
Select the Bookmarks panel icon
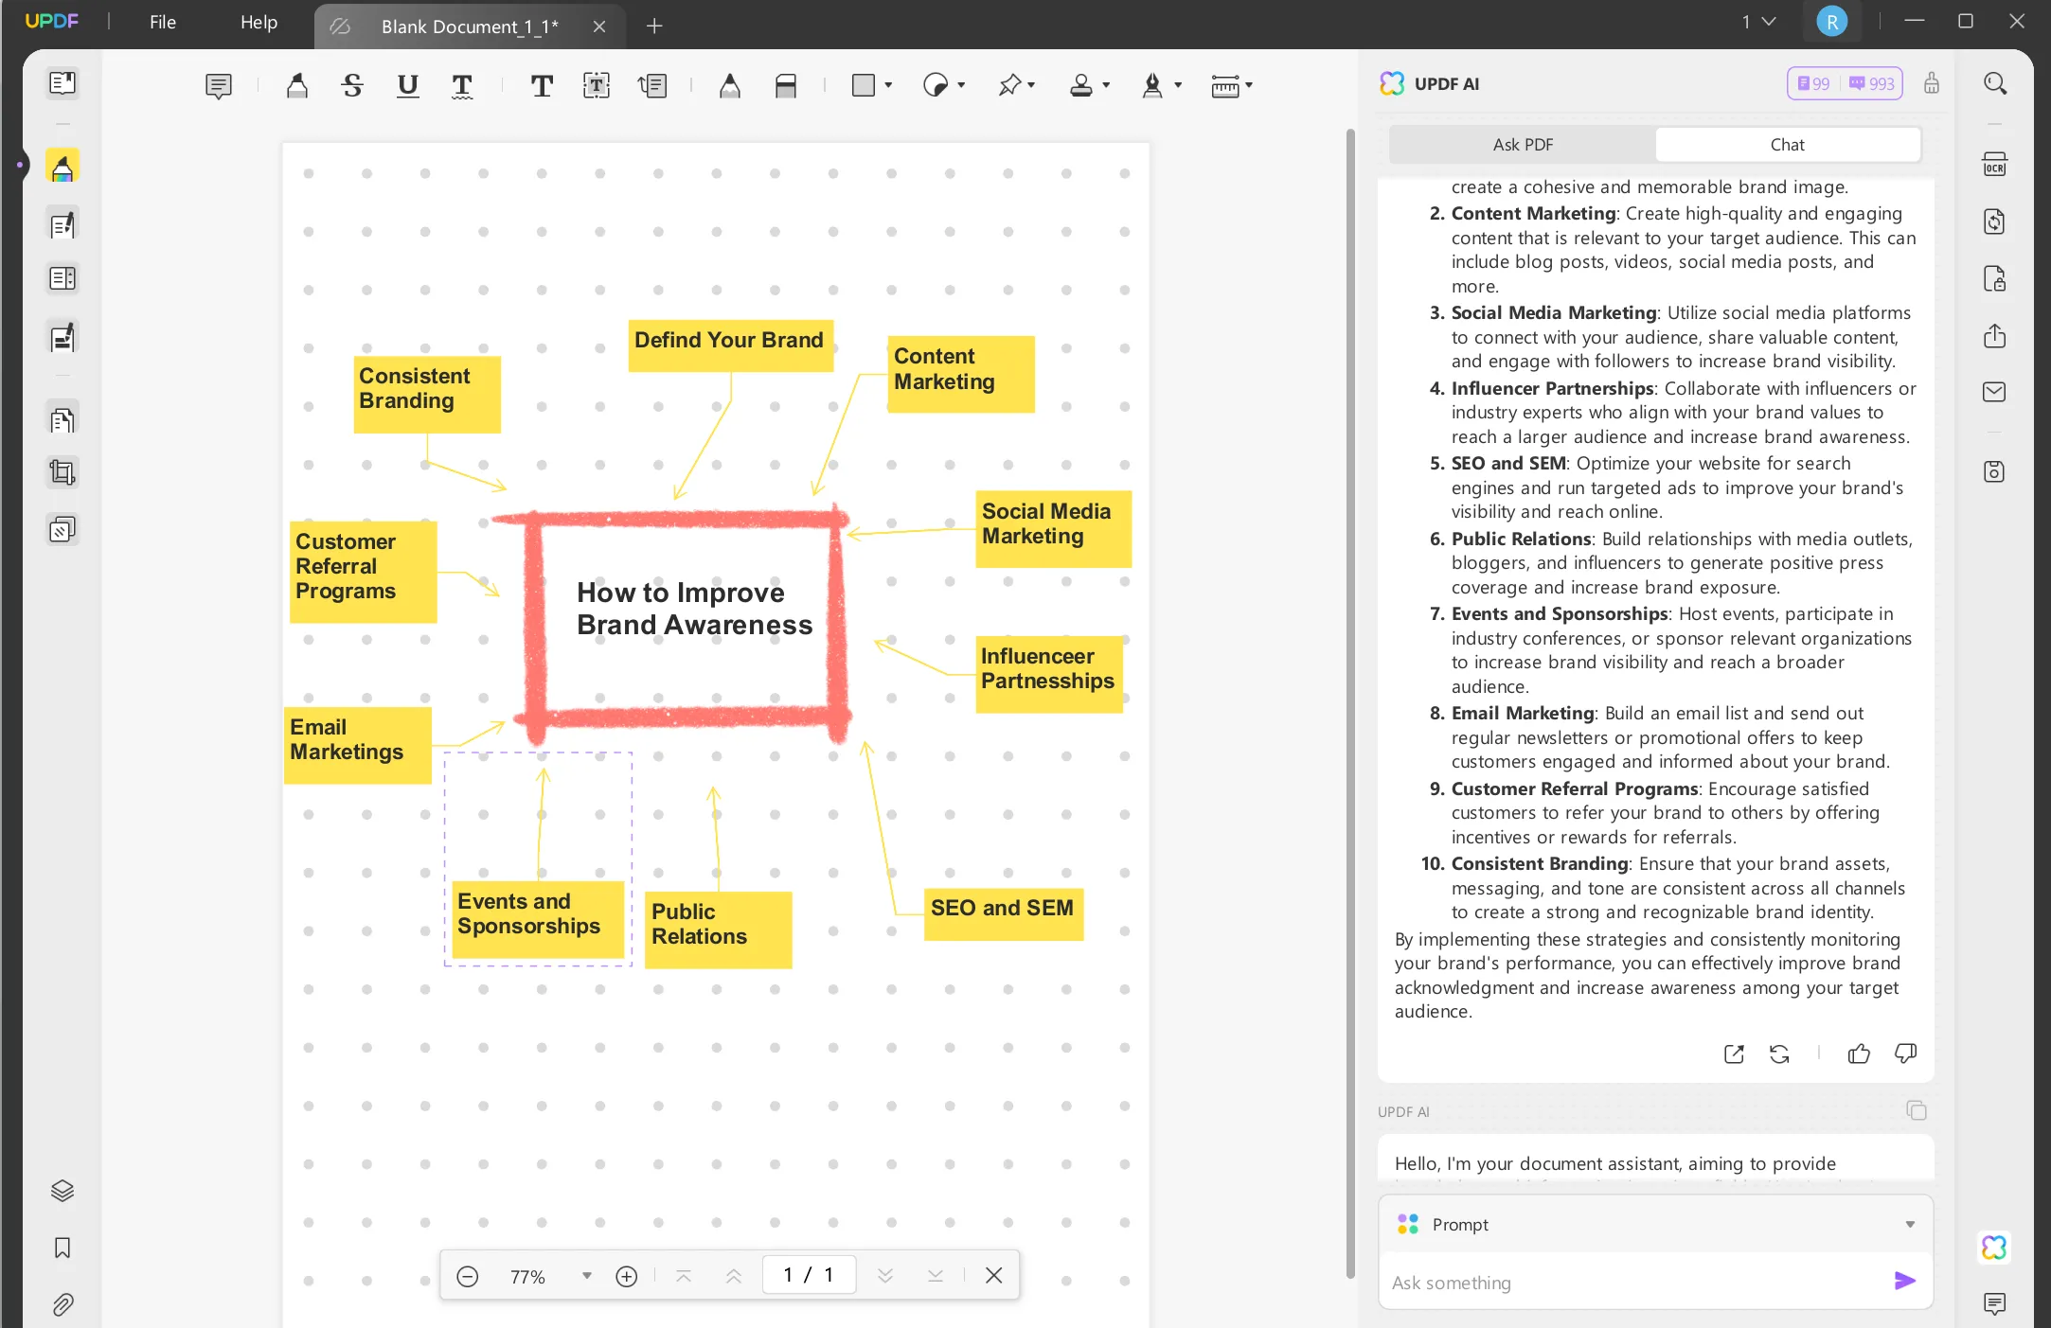tap(60, 1248)
